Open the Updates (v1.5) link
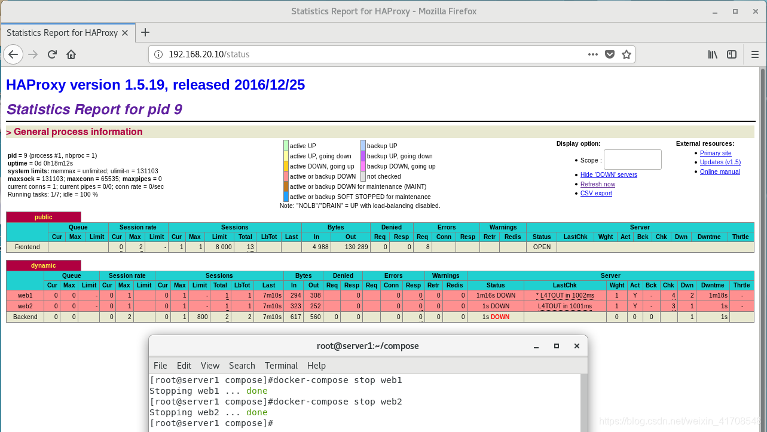Viewport: 767px width, 432px height. click(720, 162)
